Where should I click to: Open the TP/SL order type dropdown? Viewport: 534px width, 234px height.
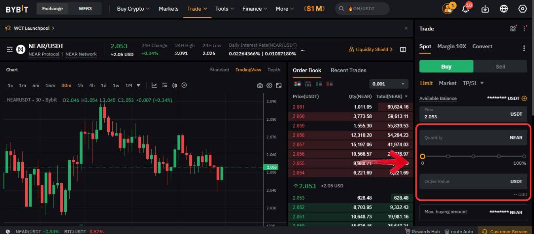[473, 83]
